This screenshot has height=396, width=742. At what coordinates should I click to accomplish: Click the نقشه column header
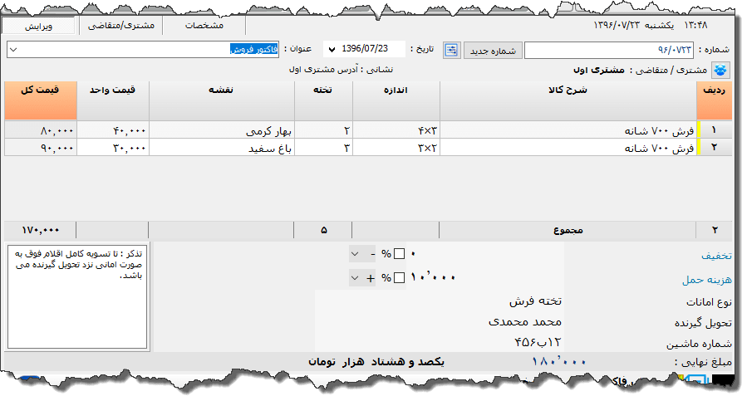click(x=222, y=100)
